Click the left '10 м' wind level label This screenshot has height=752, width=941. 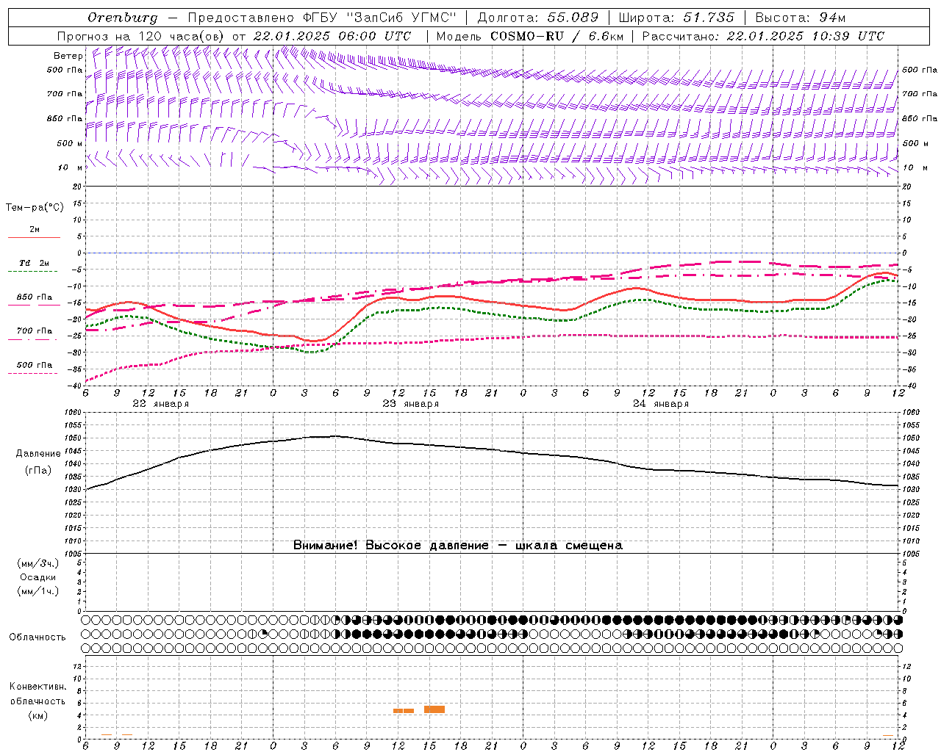tap(70, 167)
